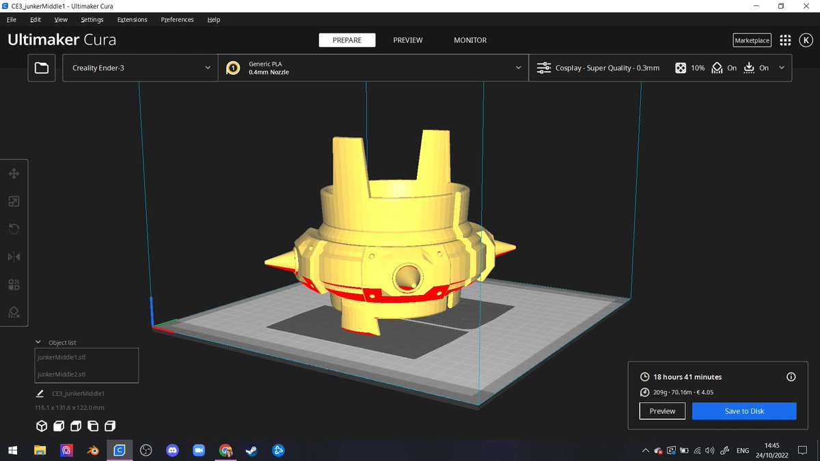
Task: Open the application switcher grid icon
Action: [x=785, y=40]
